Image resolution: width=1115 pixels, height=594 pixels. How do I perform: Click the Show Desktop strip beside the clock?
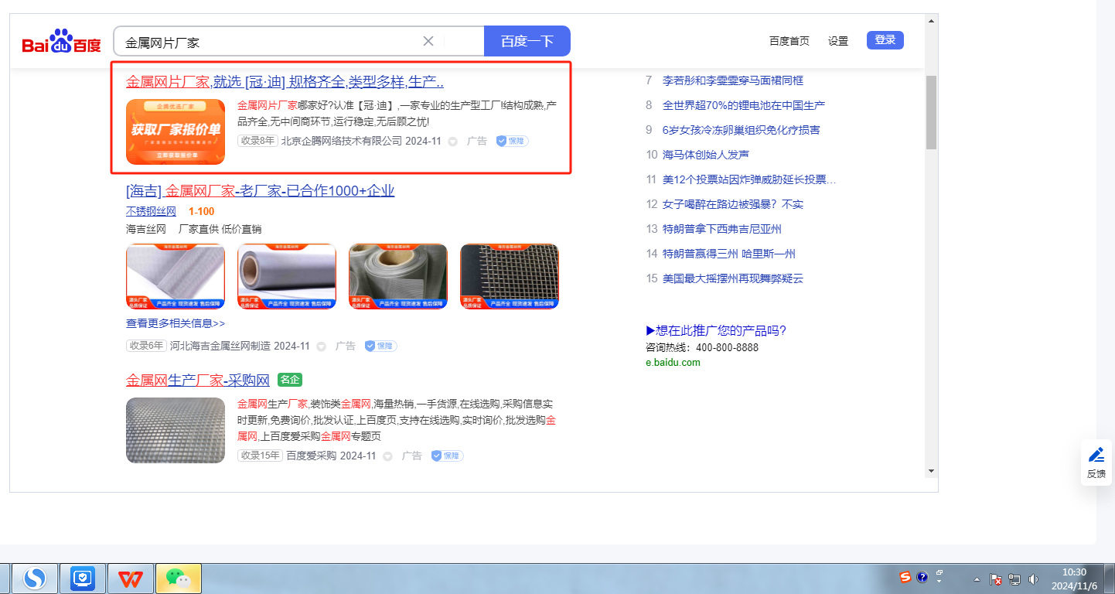1110,579
